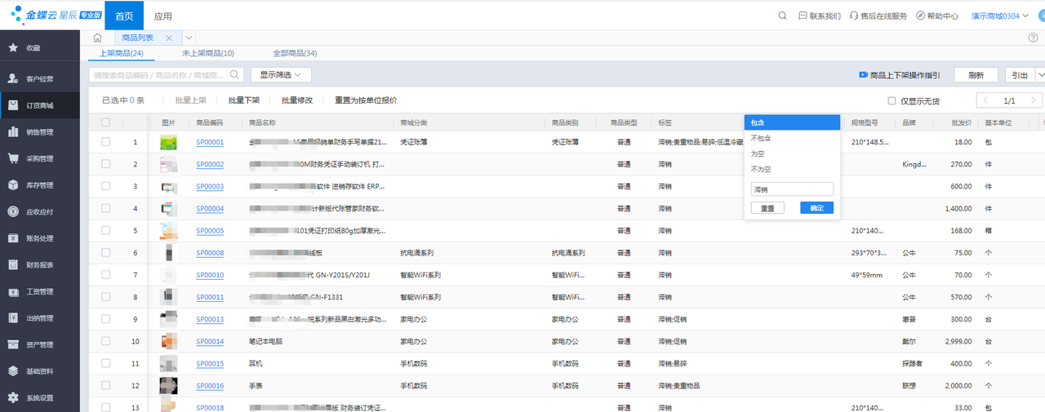Open 财务报表 financial reports module
This screenshot has height=412, width=1045.
pyautogui.click(x=40, y=264)
